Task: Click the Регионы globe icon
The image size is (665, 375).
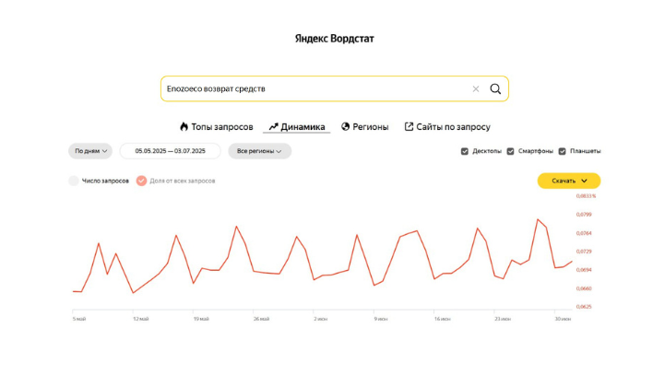Action: pyautogui.click(x=346, y=127)
